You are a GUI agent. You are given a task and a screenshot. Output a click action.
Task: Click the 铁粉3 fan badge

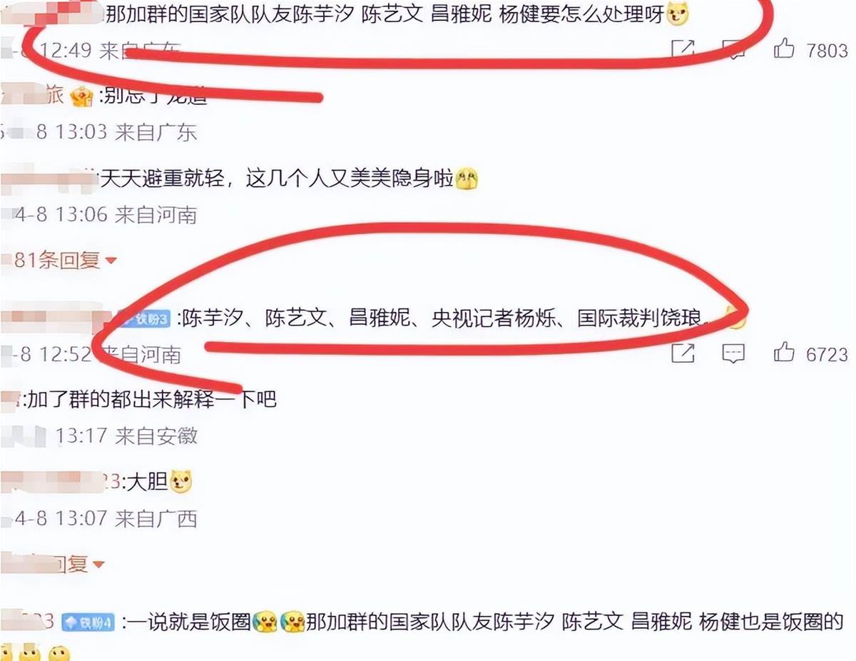148,319
